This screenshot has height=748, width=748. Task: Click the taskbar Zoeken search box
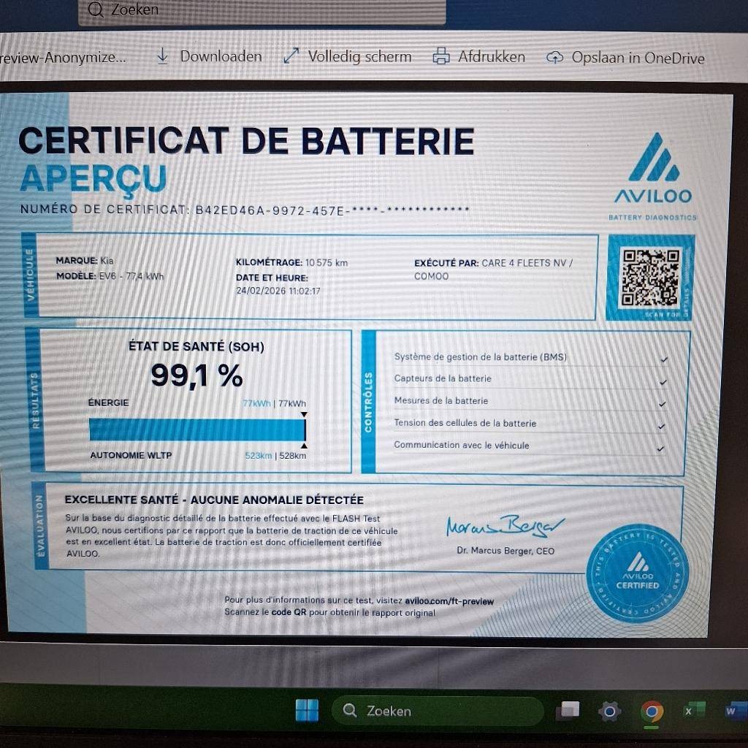tap(437, 711)
